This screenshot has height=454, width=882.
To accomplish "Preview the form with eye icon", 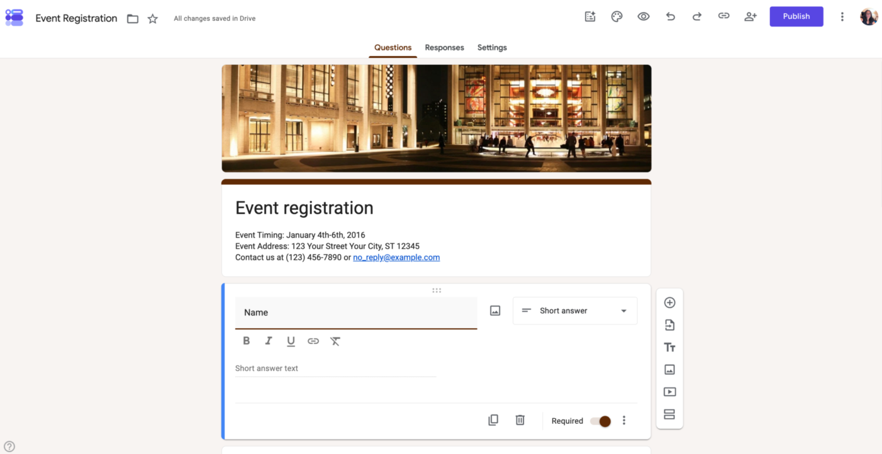I will 643,17.
